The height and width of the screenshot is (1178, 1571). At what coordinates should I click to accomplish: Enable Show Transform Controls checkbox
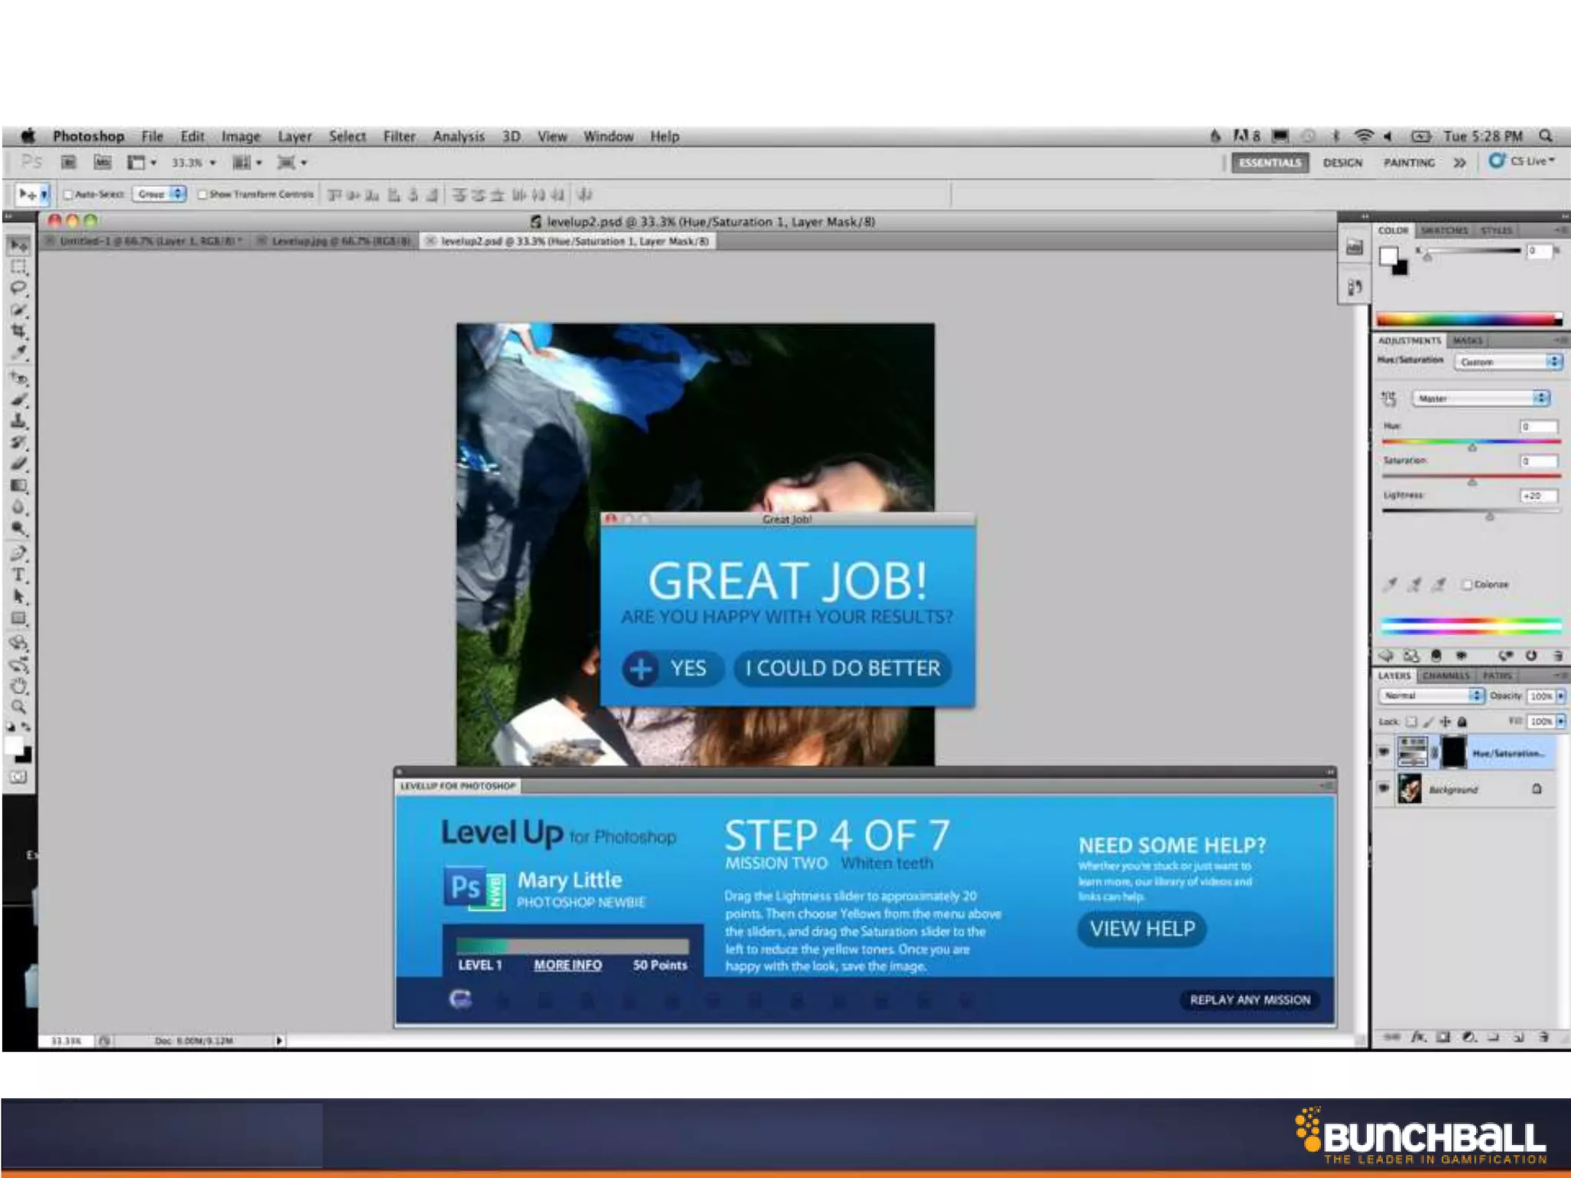click(203, 195)
